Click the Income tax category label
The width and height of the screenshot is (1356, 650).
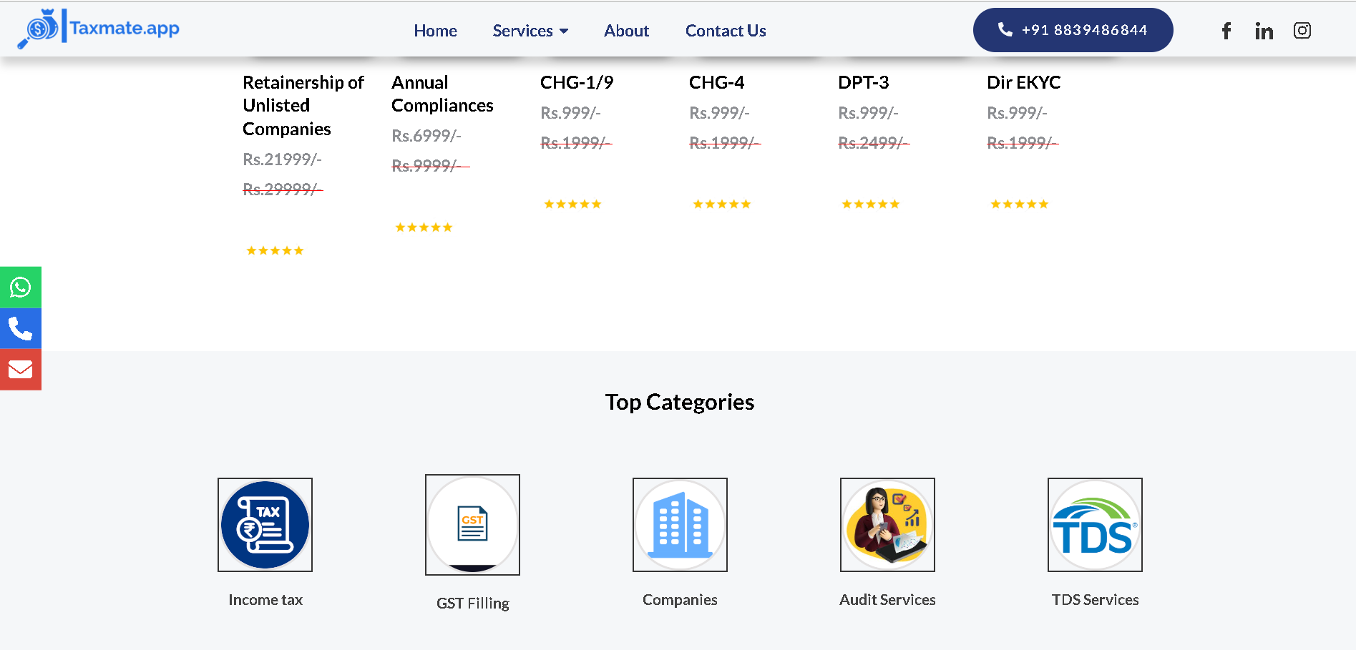click(x=265, y=600)
